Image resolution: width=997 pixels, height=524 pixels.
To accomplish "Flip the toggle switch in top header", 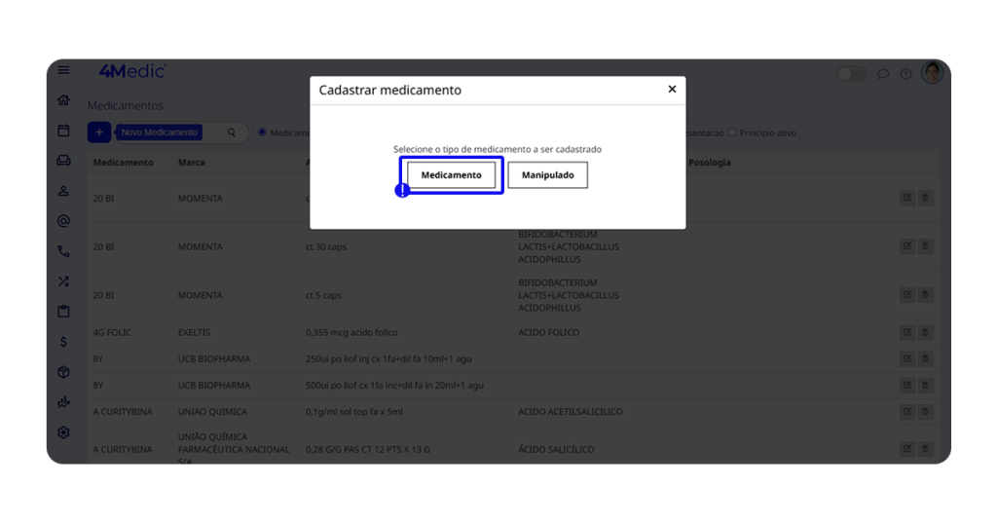I will (x=851, y=74).
